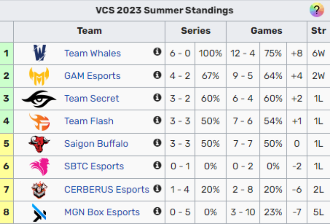330x224 pixels.
Task: Click the Team Whales logo
Action: [40, 53]
